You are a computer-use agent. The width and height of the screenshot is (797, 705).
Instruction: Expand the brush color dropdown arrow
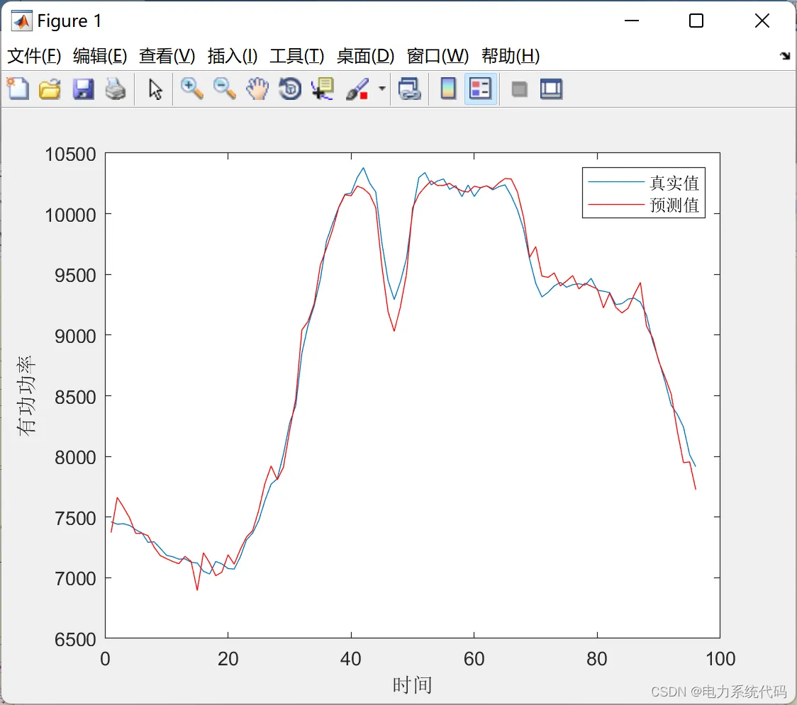[x=381, y=89]
